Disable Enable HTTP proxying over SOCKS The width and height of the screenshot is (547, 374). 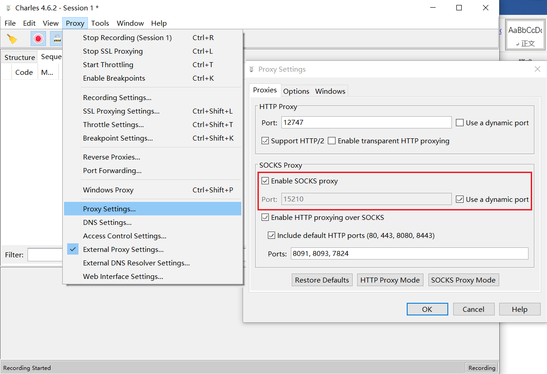click(265, 218)
